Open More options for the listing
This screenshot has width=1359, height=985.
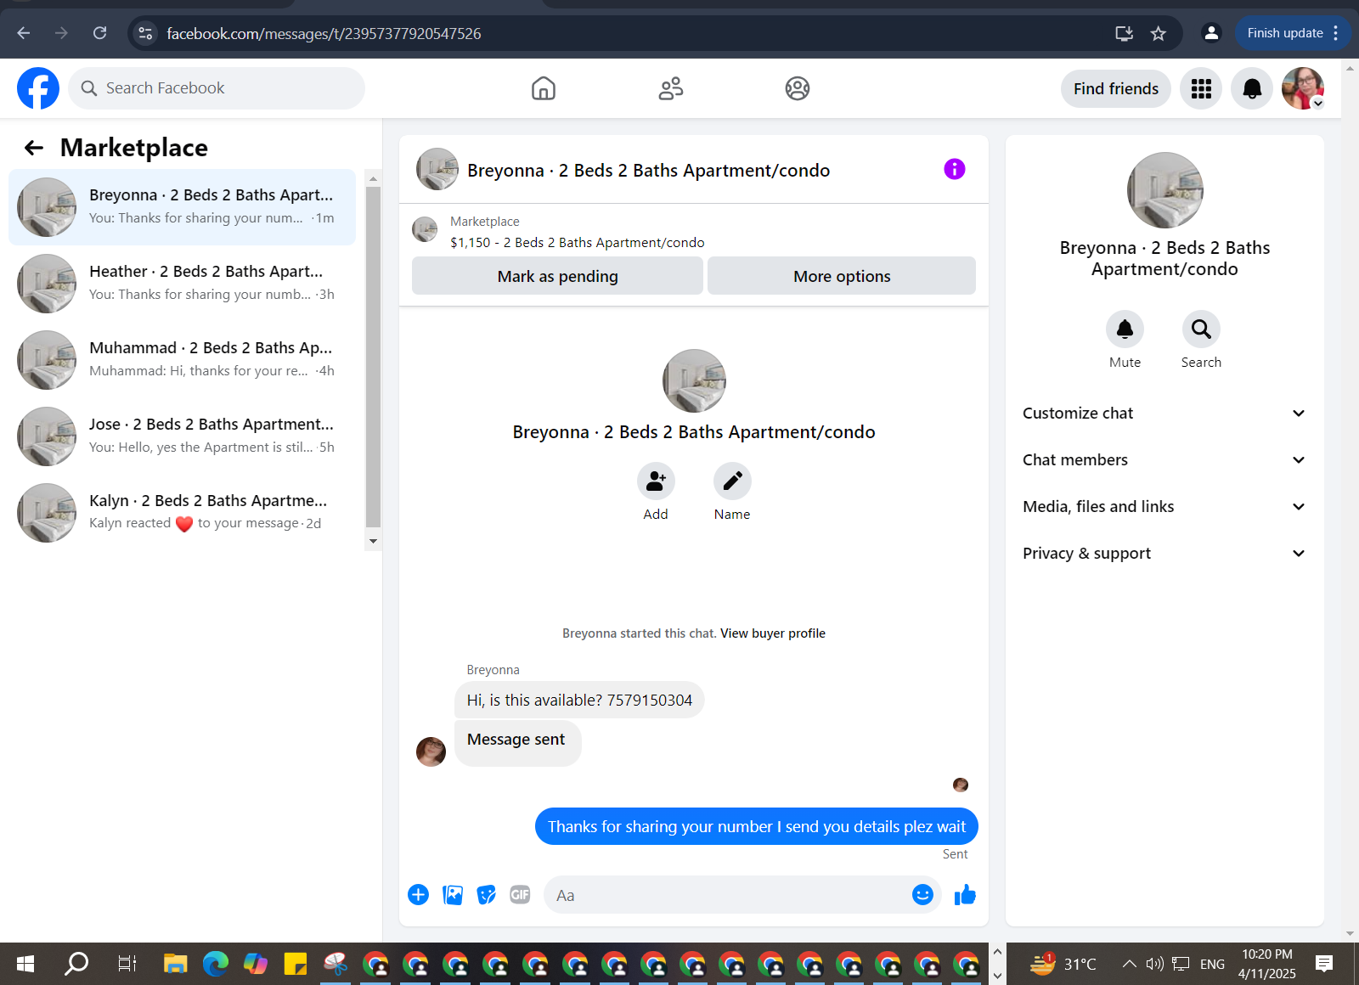click(x=842, y=276)
